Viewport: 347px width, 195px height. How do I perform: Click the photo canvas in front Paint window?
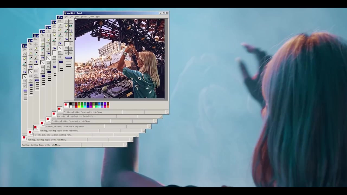120,58
